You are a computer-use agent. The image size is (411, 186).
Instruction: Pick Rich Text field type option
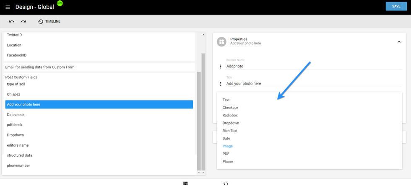(x=230, y=131)
